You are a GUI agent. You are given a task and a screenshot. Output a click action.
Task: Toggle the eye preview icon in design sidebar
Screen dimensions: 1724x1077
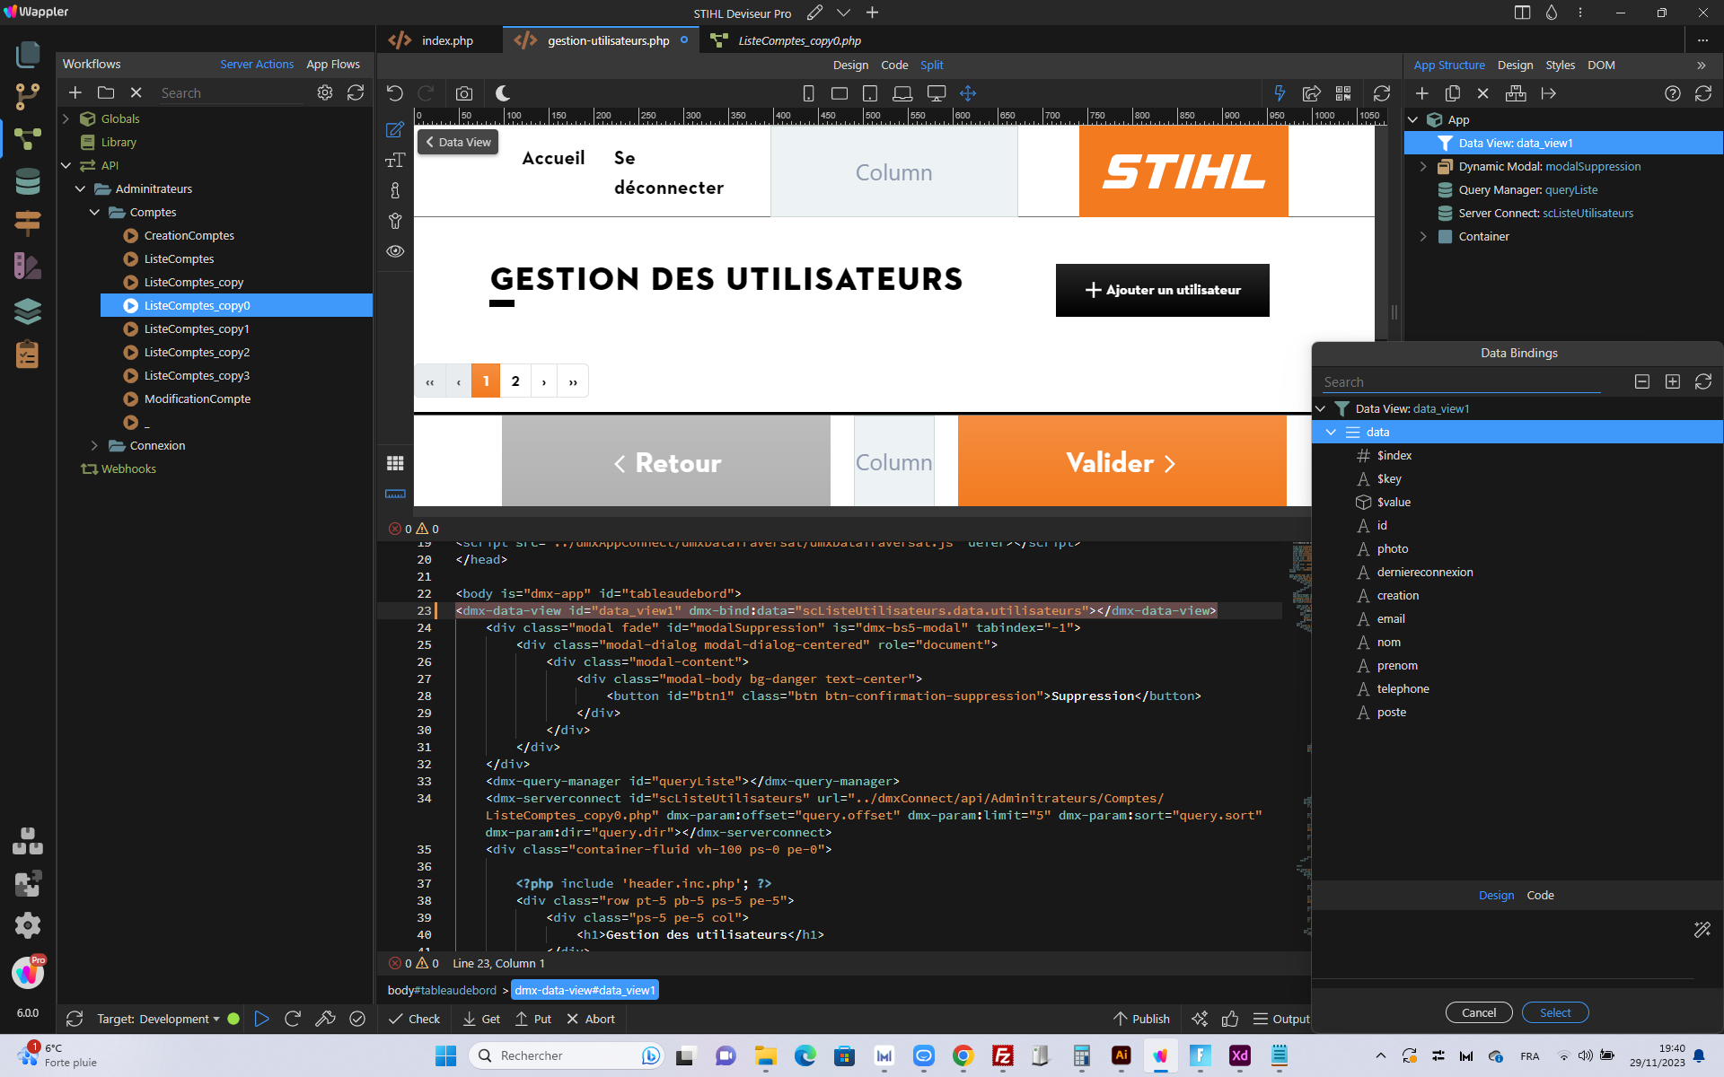(395, 251)
